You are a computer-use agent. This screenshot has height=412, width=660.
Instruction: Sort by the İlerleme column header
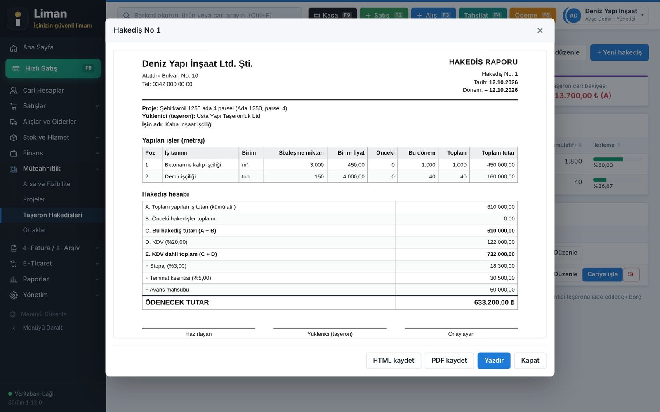coord(606,145)
